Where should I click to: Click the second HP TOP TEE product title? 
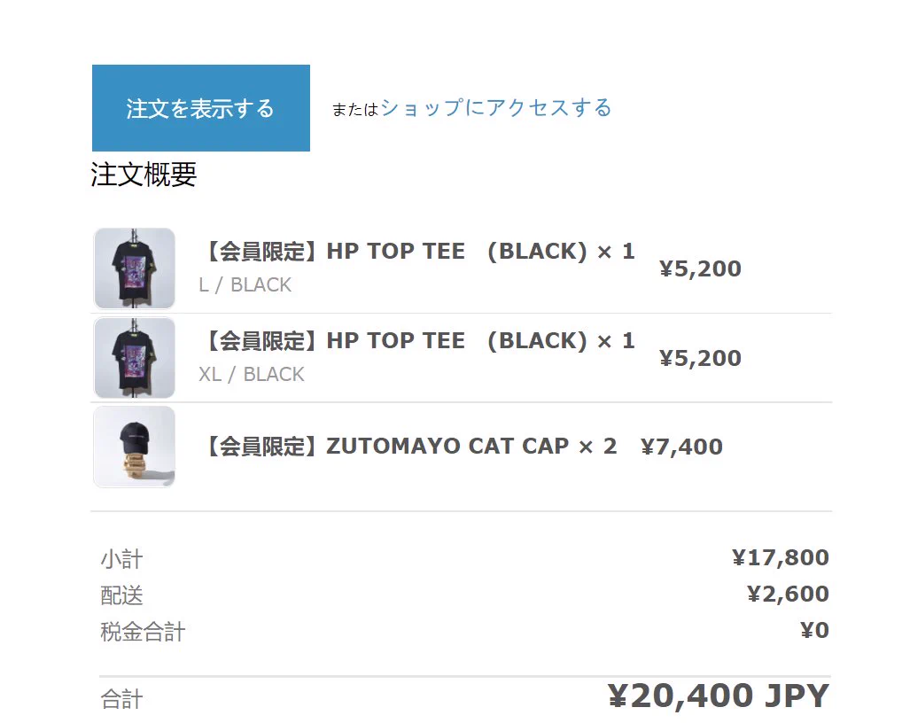click(418, 341)
